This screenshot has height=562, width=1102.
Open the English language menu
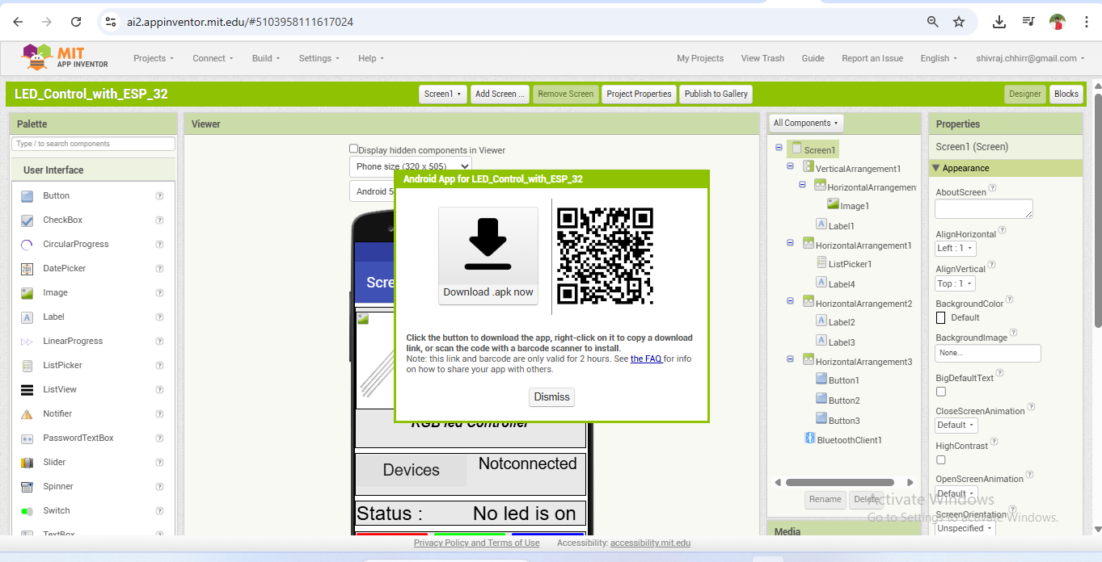click(x=939, y=58)
